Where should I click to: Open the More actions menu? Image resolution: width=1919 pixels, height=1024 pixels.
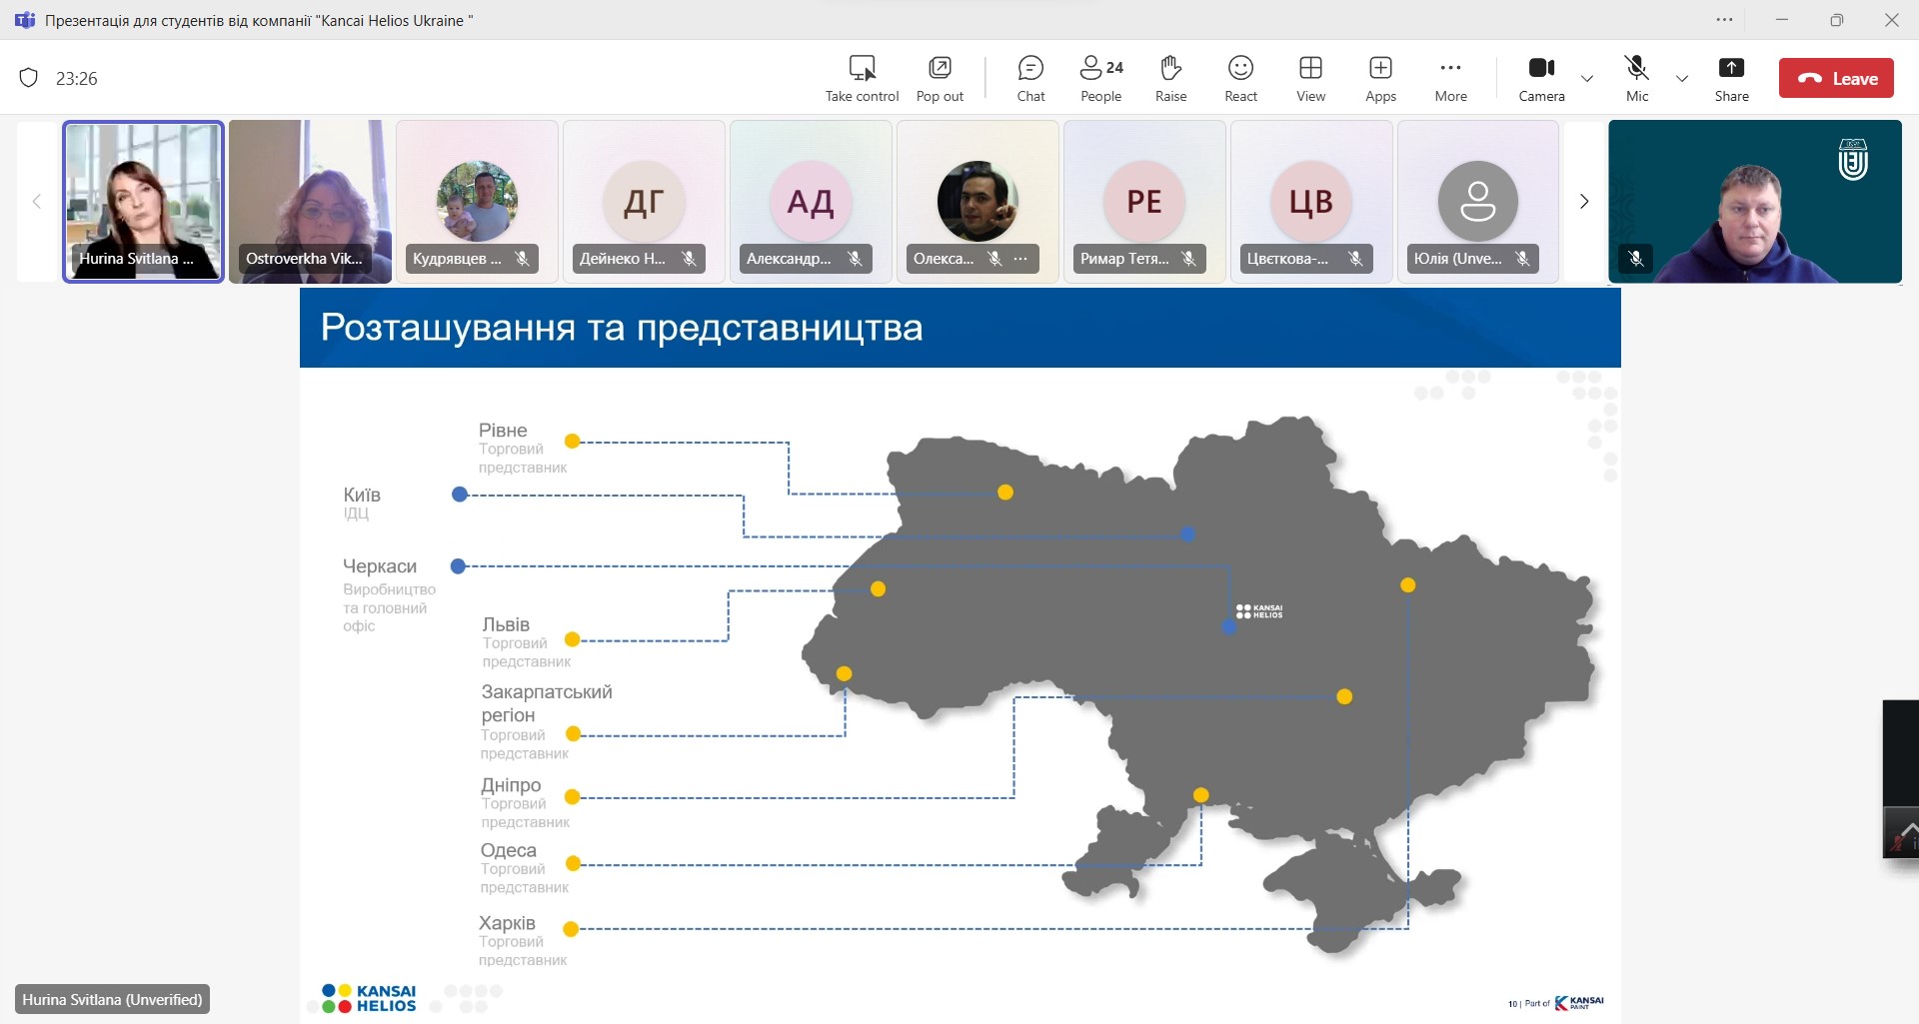pyautogui.click(x=1450, y=78)
